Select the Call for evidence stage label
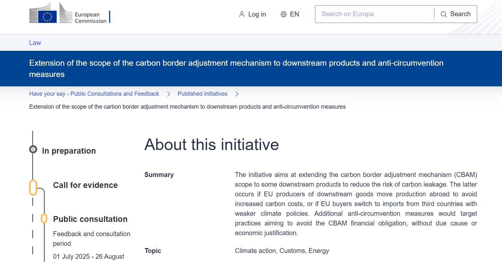The height and width of the screenshot is (262, 502). 85,185
